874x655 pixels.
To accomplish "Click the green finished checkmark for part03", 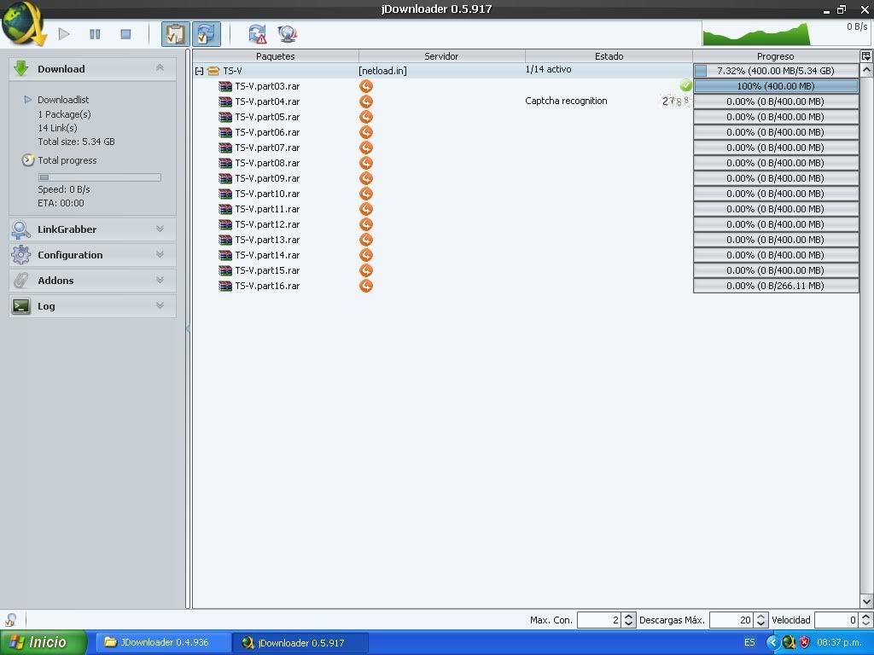I will coord(685,85).
